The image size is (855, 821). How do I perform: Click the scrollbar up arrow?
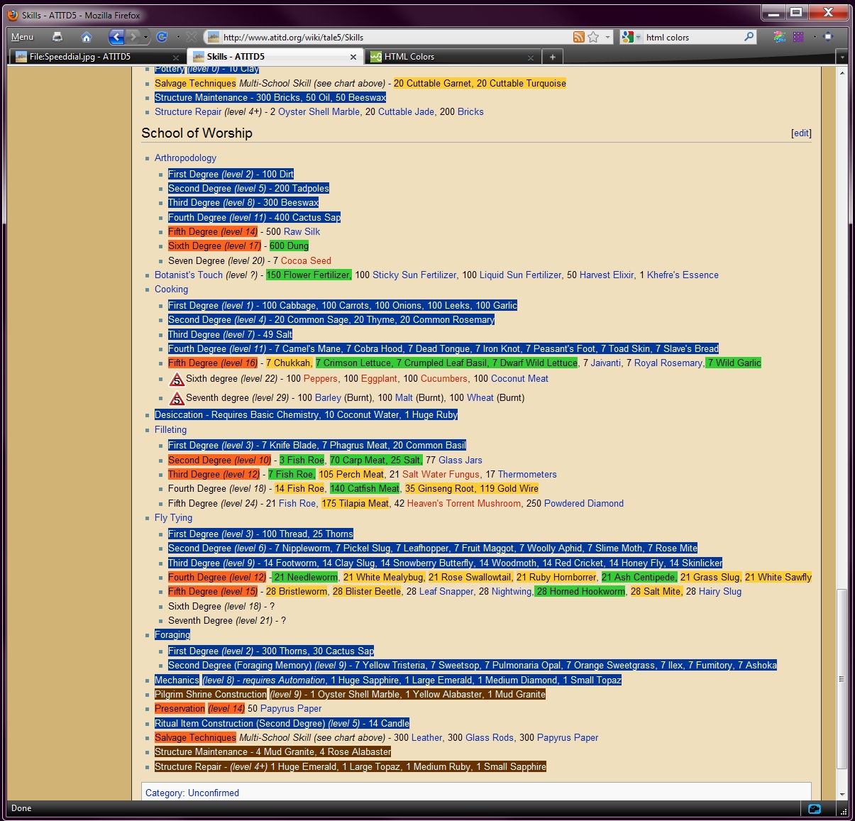pos(842,72)
